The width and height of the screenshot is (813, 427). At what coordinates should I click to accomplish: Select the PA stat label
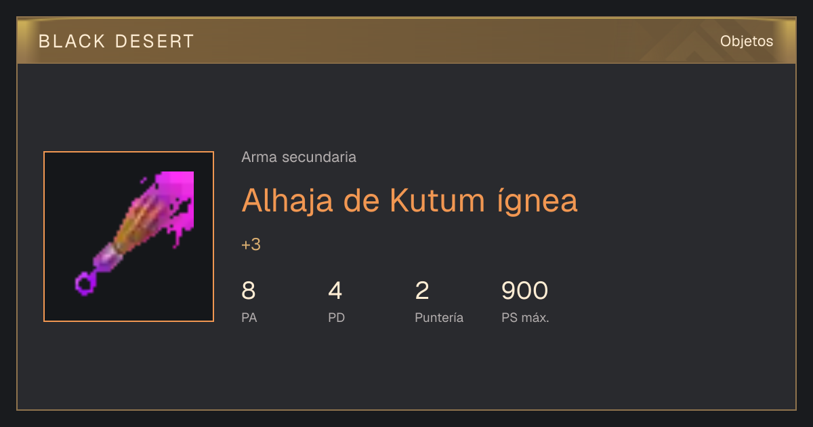(x=249, y=317)
